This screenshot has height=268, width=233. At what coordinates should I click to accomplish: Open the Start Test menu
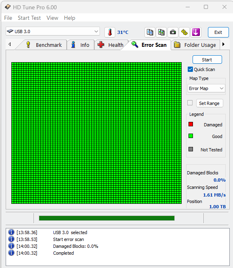point(29,18)
